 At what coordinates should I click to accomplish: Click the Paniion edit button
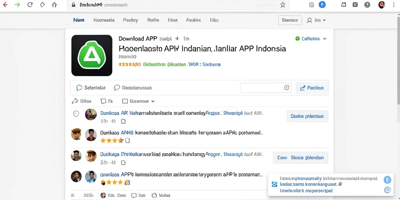tap(312, 88)
